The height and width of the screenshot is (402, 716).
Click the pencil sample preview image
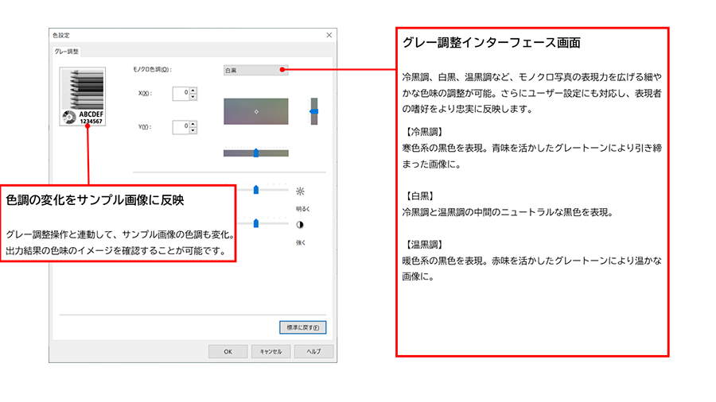point(83,98)
